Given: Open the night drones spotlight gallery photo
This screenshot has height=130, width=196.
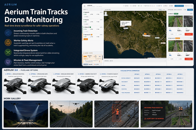Looking at the screenshot, I should coord(26,114).
